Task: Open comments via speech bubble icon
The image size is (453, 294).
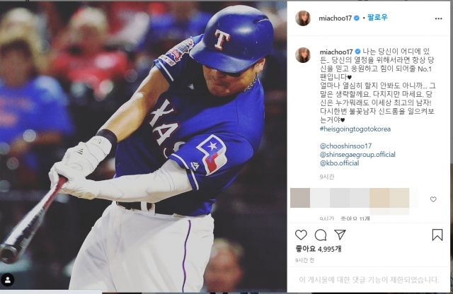Action: coord(321,235)
